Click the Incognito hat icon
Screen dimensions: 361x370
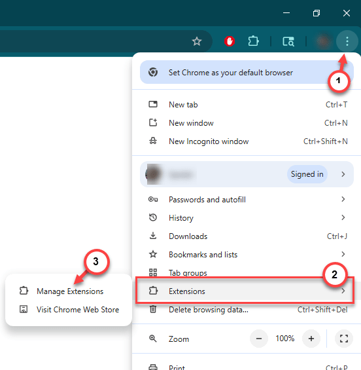[153, 141]
